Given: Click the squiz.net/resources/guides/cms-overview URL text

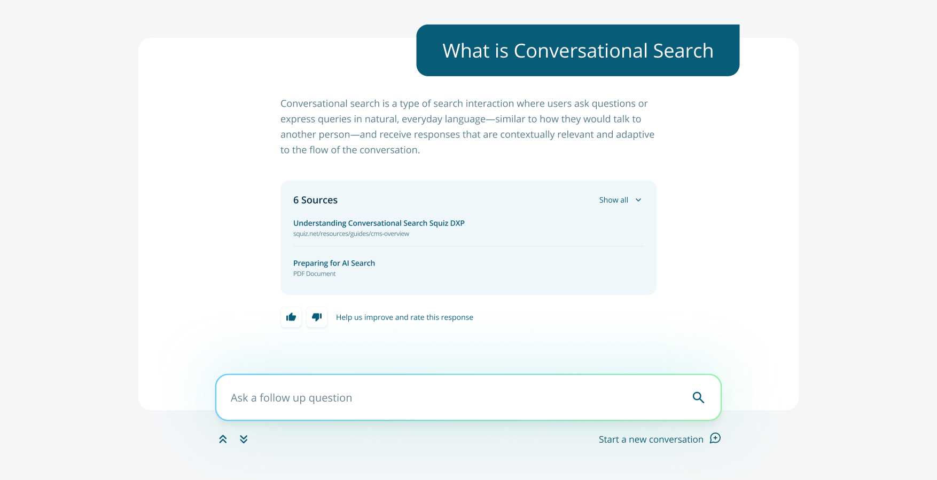Looking at the screenshot, I should [x=351, y=234].
